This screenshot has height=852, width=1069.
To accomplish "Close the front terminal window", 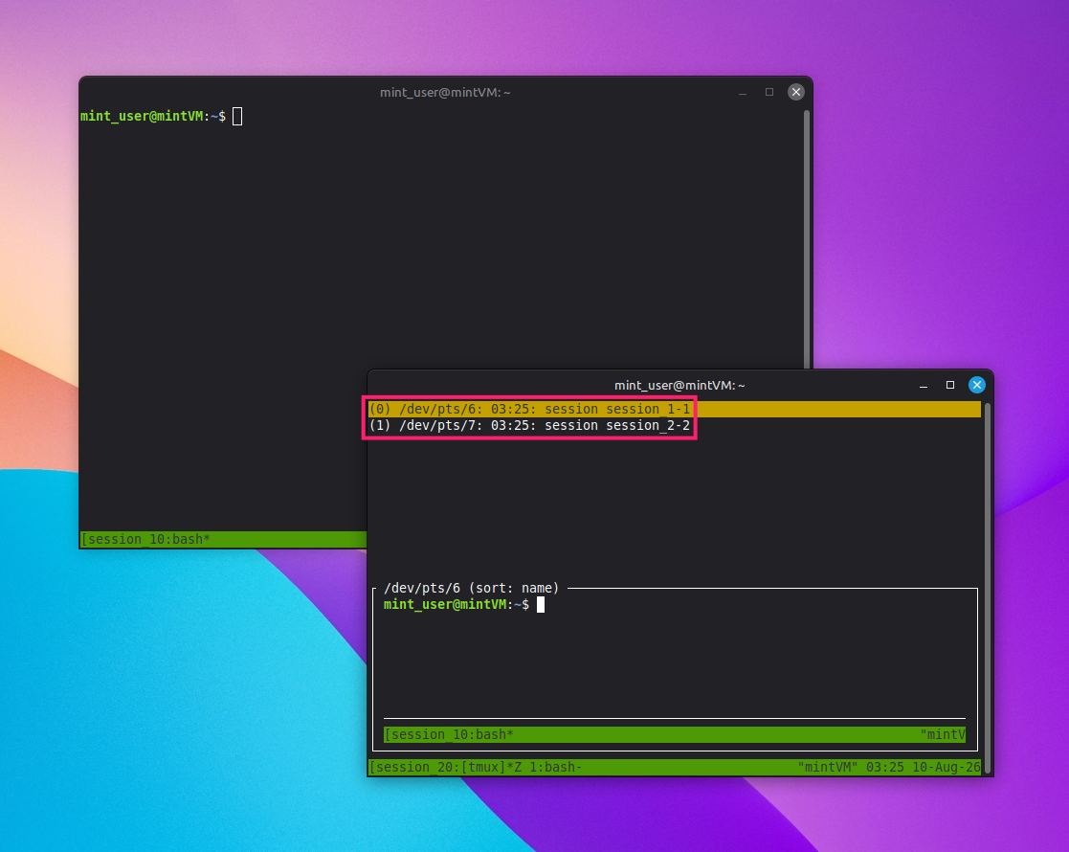I will coord(976,385).
